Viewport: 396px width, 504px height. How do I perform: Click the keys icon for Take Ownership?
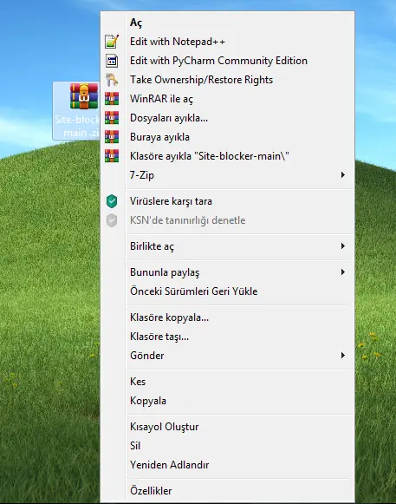coord(112,80)
